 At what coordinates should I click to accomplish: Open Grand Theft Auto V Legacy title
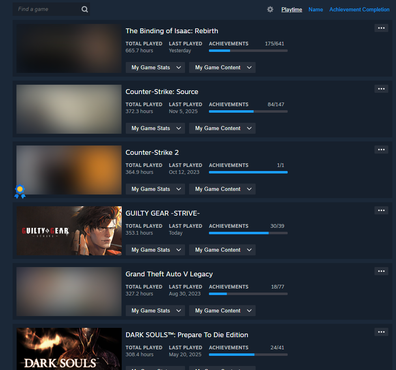click(169, 274)
